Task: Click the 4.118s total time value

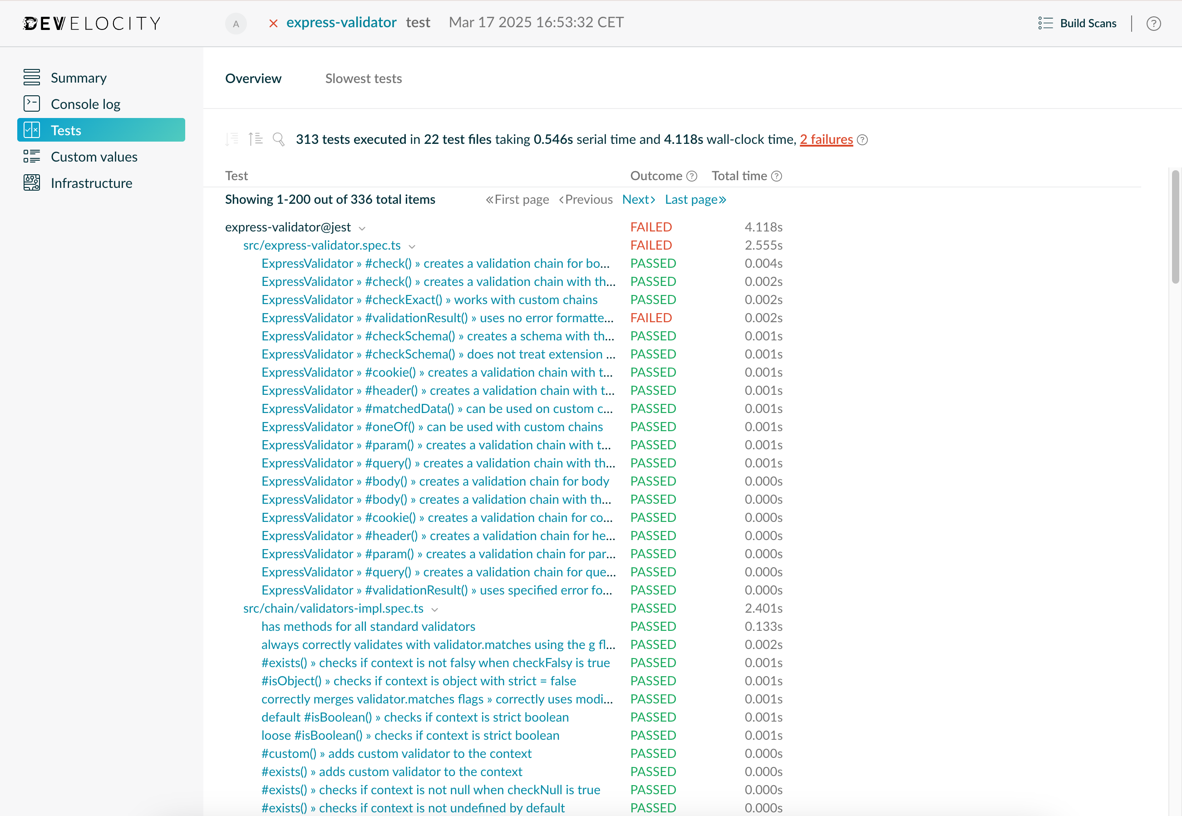Action: (x=763, y=227)
